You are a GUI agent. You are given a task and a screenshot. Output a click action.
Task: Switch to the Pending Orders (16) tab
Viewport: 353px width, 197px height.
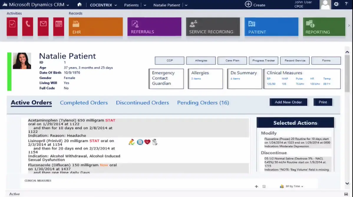(203, 102)
